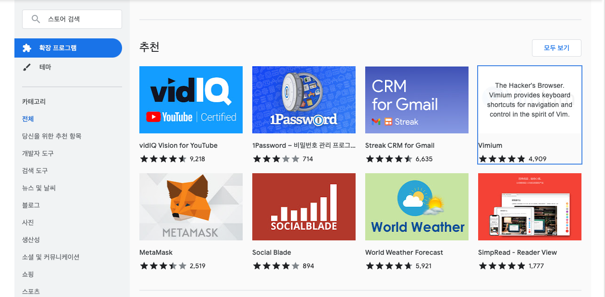Click the SimpRead star rating icons
The width and height of the screenshot is (605, 297).
pos(502,266)
